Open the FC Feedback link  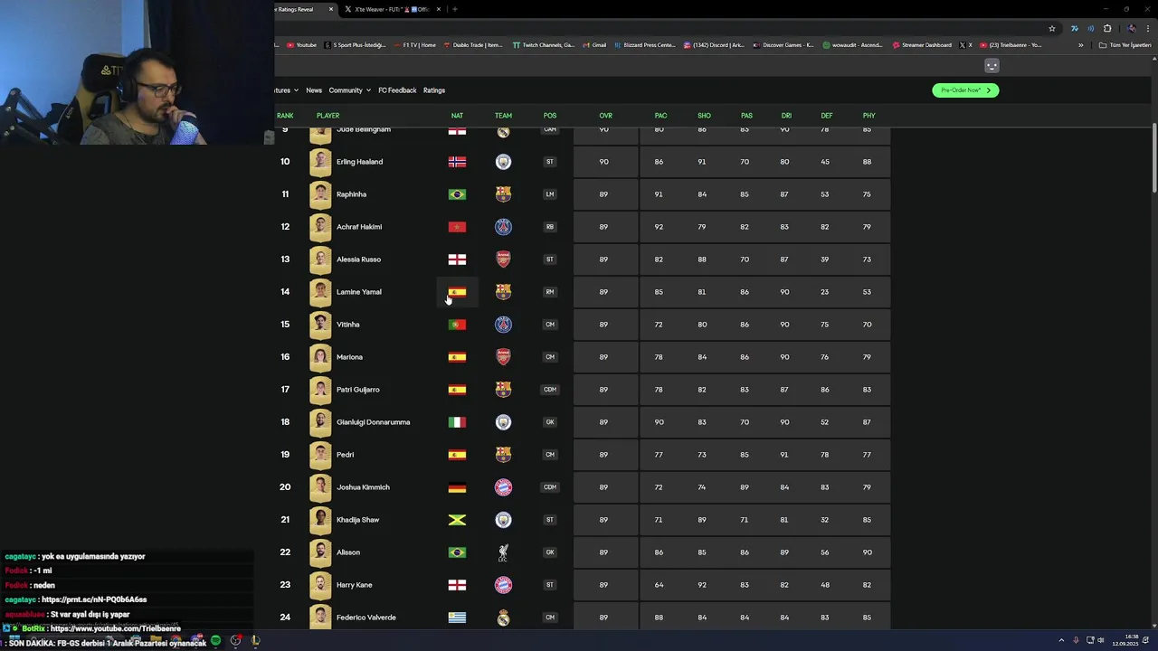397,90
